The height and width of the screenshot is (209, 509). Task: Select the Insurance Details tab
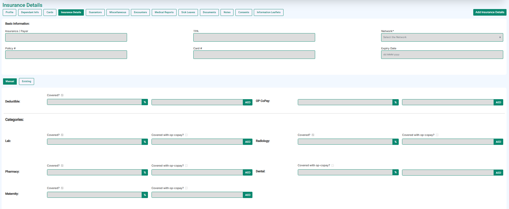pyautogui.click(x=71, y=12)
